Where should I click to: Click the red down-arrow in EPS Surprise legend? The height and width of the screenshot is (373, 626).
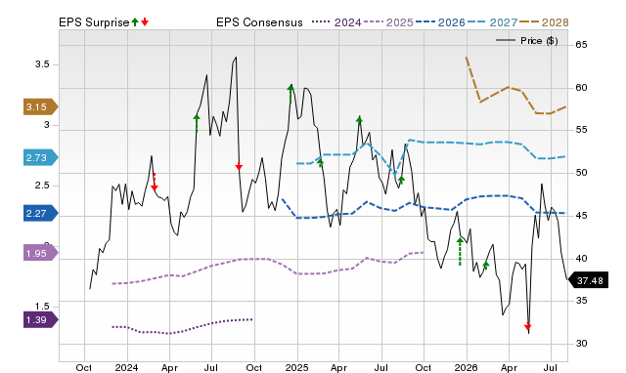[145, 21]
